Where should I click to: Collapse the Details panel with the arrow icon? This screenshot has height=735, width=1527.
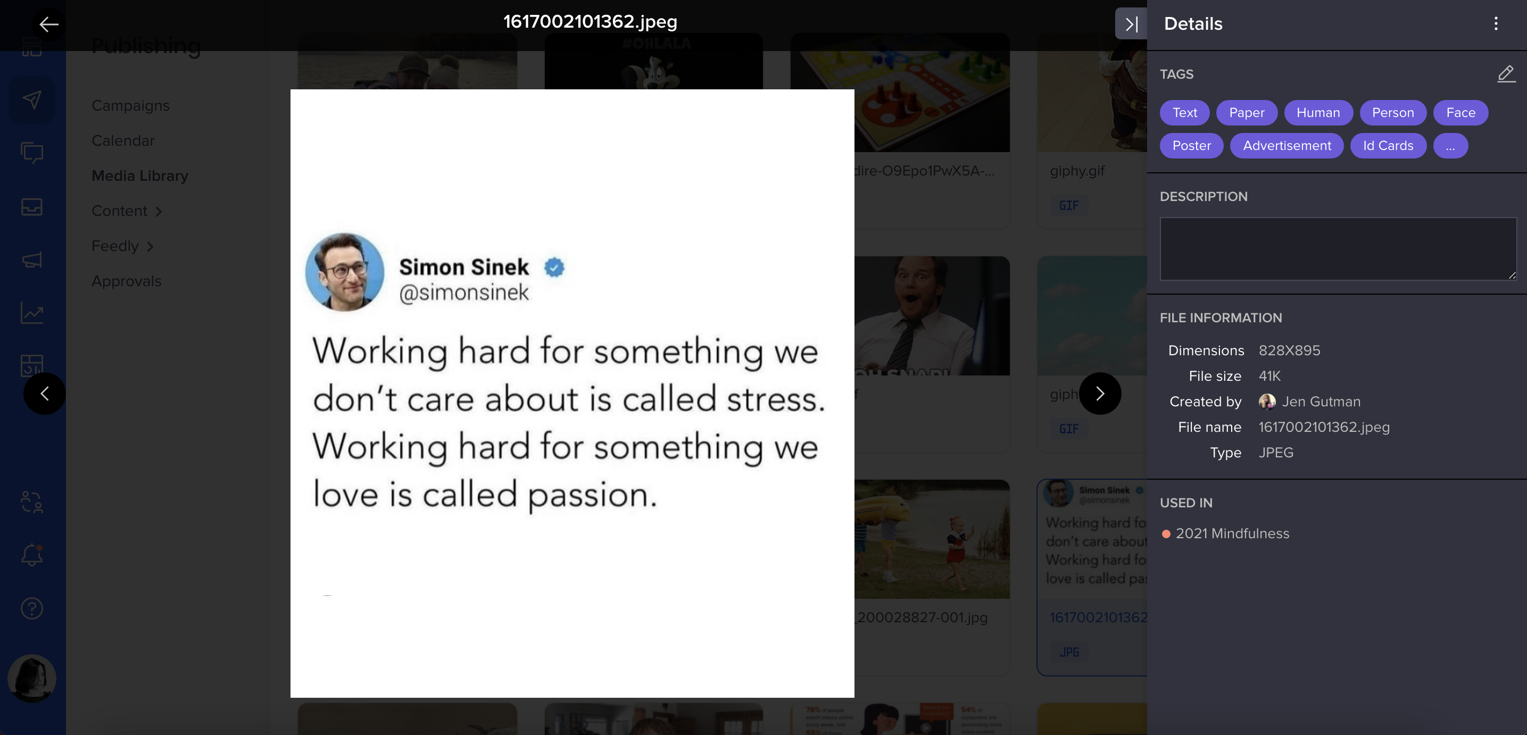1131,24
